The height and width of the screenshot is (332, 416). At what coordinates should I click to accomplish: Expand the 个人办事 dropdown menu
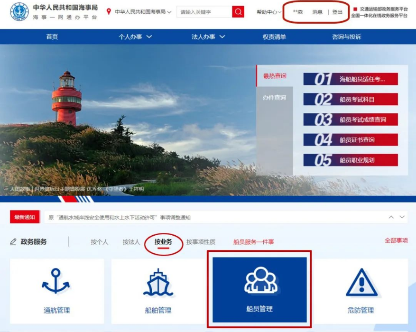(135, 37)
